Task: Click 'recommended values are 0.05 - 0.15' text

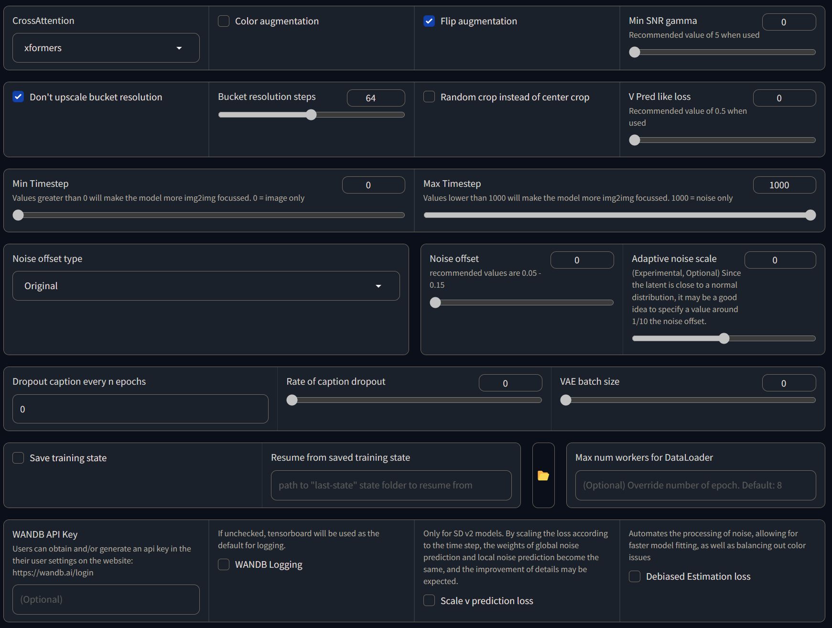Action: pyautogui.click(x=485, y=279)
